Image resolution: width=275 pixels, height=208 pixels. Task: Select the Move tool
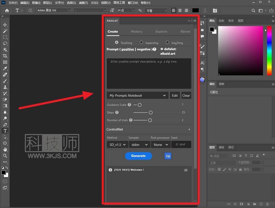coord(5,25)
